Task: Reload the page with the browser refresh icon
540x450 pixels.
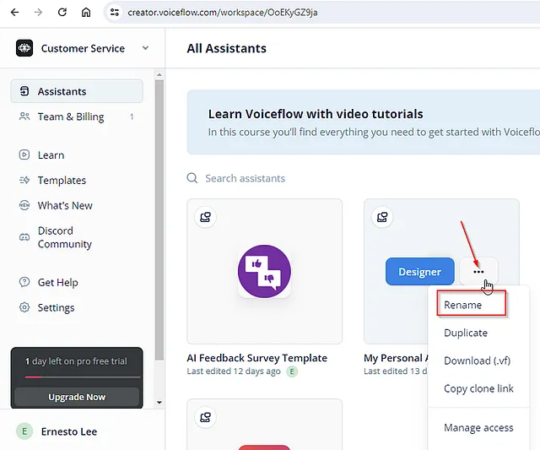Action: pos(62,13)
